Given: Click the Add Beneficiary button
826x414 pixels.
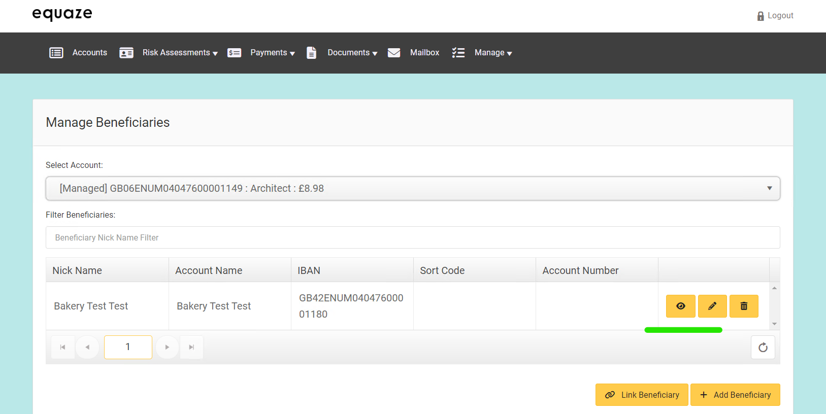Looking at the screenshot, I should point(735,395).
